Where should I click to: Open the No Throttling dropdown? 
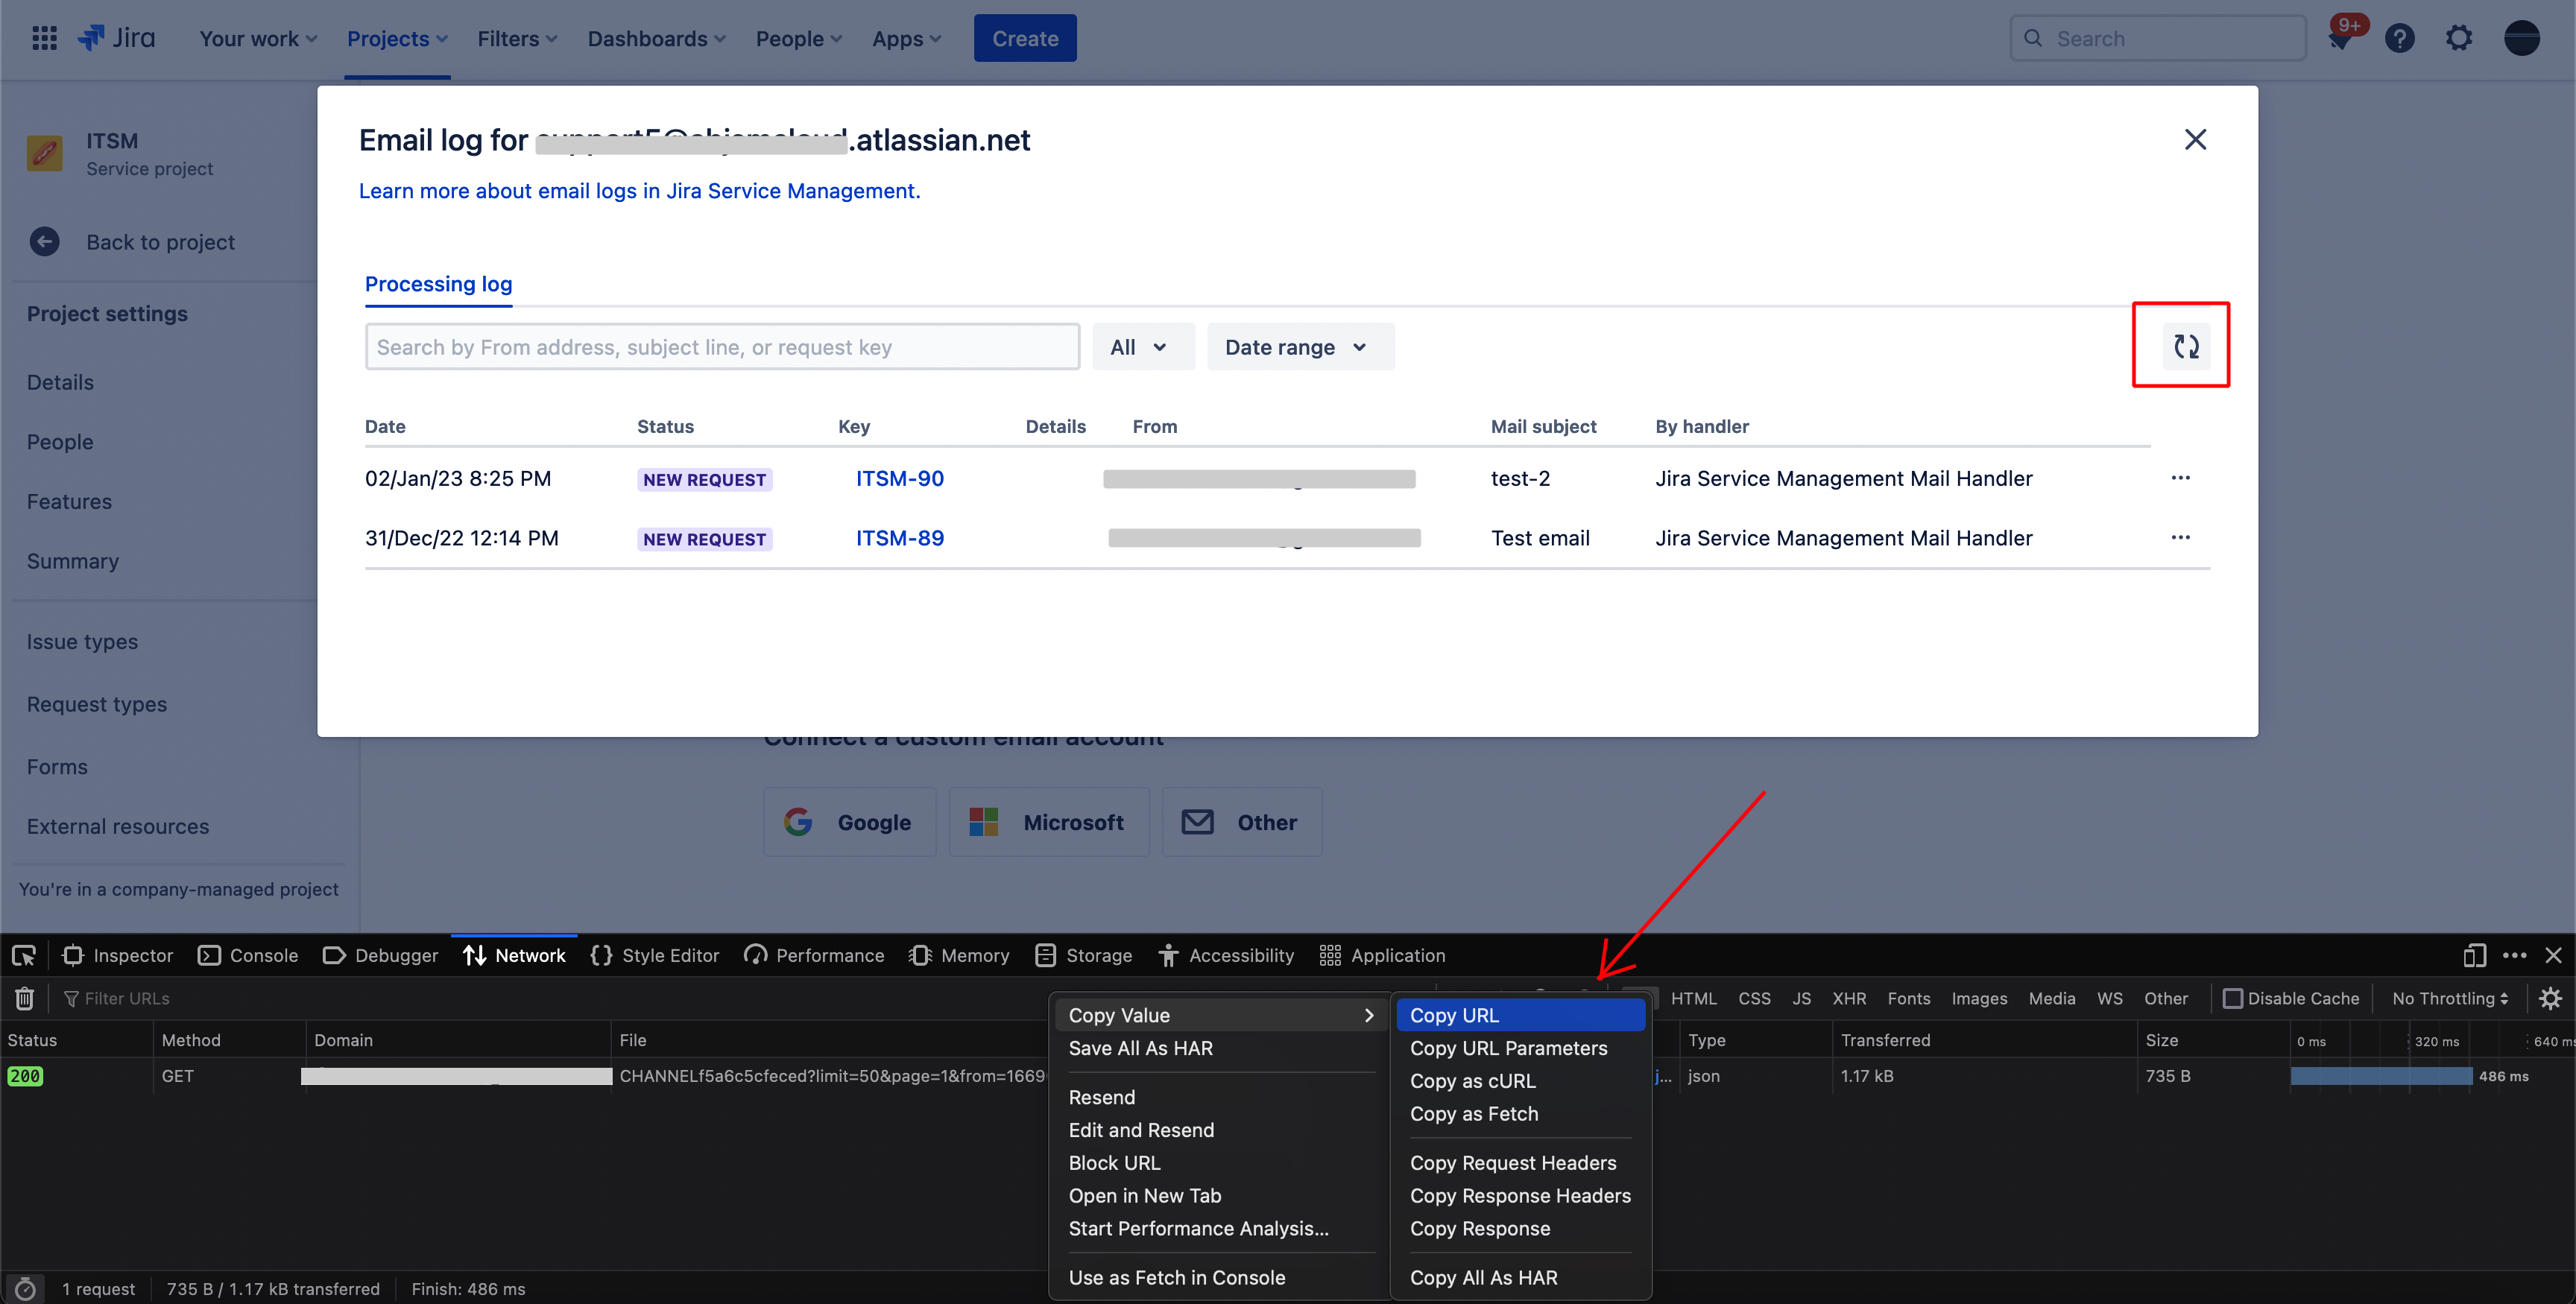pyautogui.click(x=2449, y=998)
